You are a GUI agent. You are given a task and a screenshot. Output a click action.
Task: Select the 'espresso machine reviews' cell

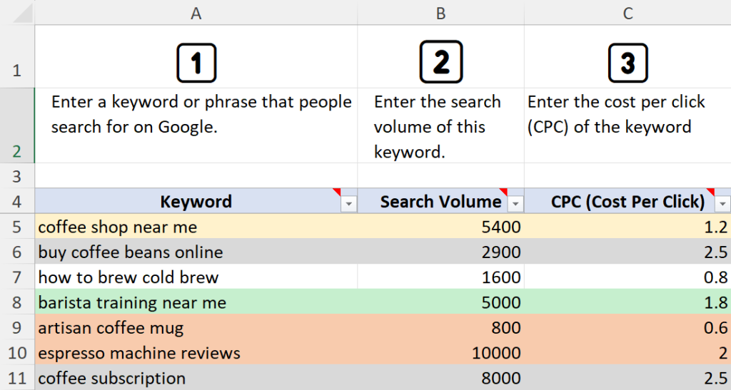[x=196, y=353]
